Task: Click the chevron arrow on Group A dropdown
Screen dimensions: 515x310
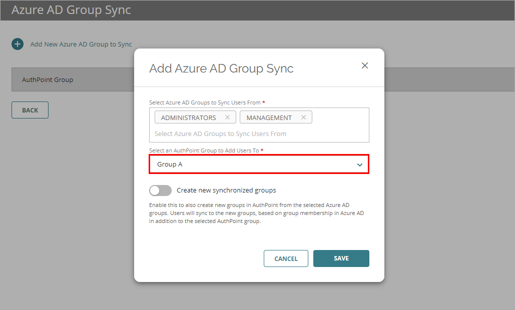Action: [x=359, y=164]
